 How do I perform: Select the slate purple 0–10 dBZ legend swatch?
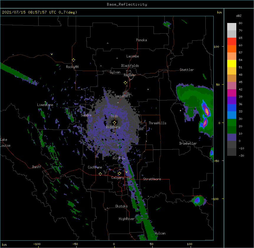click(232, 137)
